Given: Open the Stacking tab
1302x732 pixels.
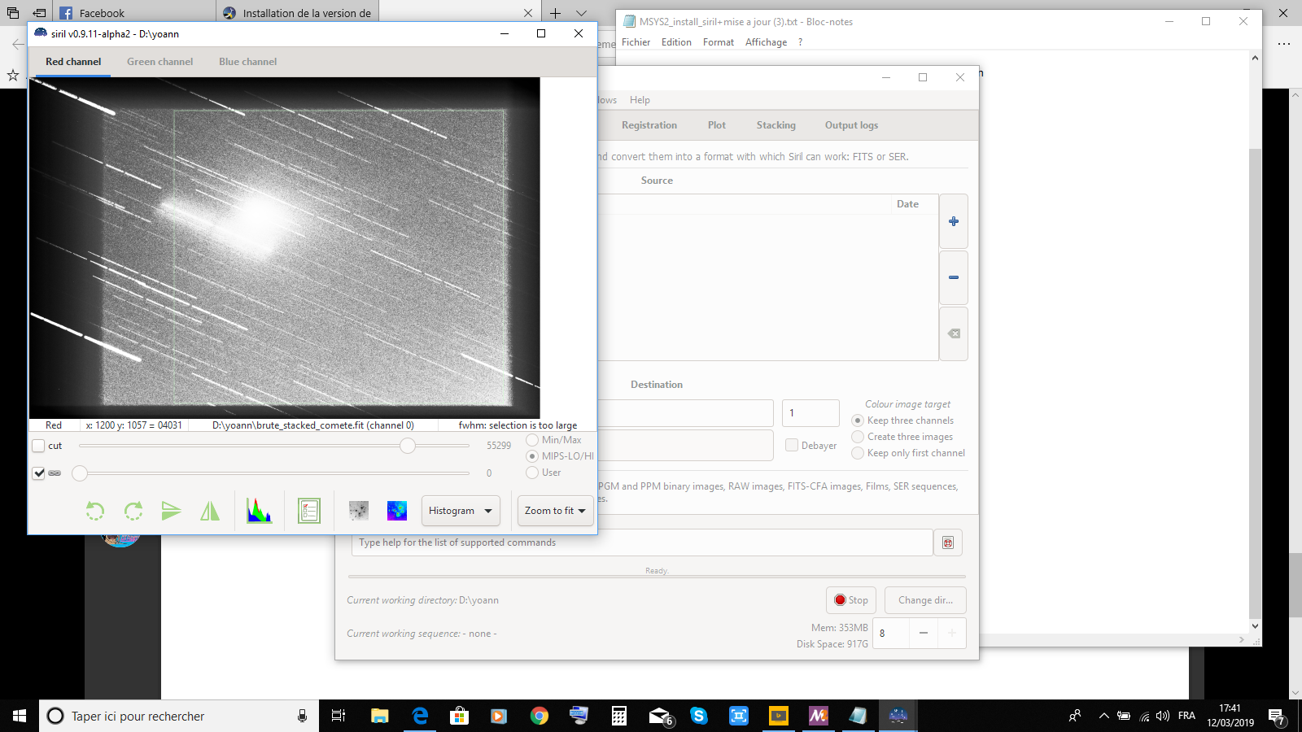Looking at the screenshot, I should pyautogui.click(x=776, y=125).
